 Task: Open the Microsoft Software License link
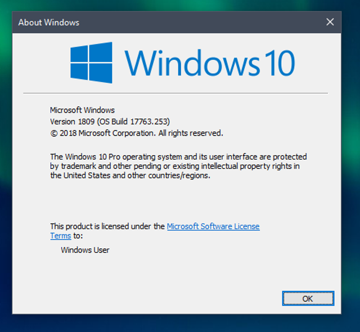click(213, 226)
